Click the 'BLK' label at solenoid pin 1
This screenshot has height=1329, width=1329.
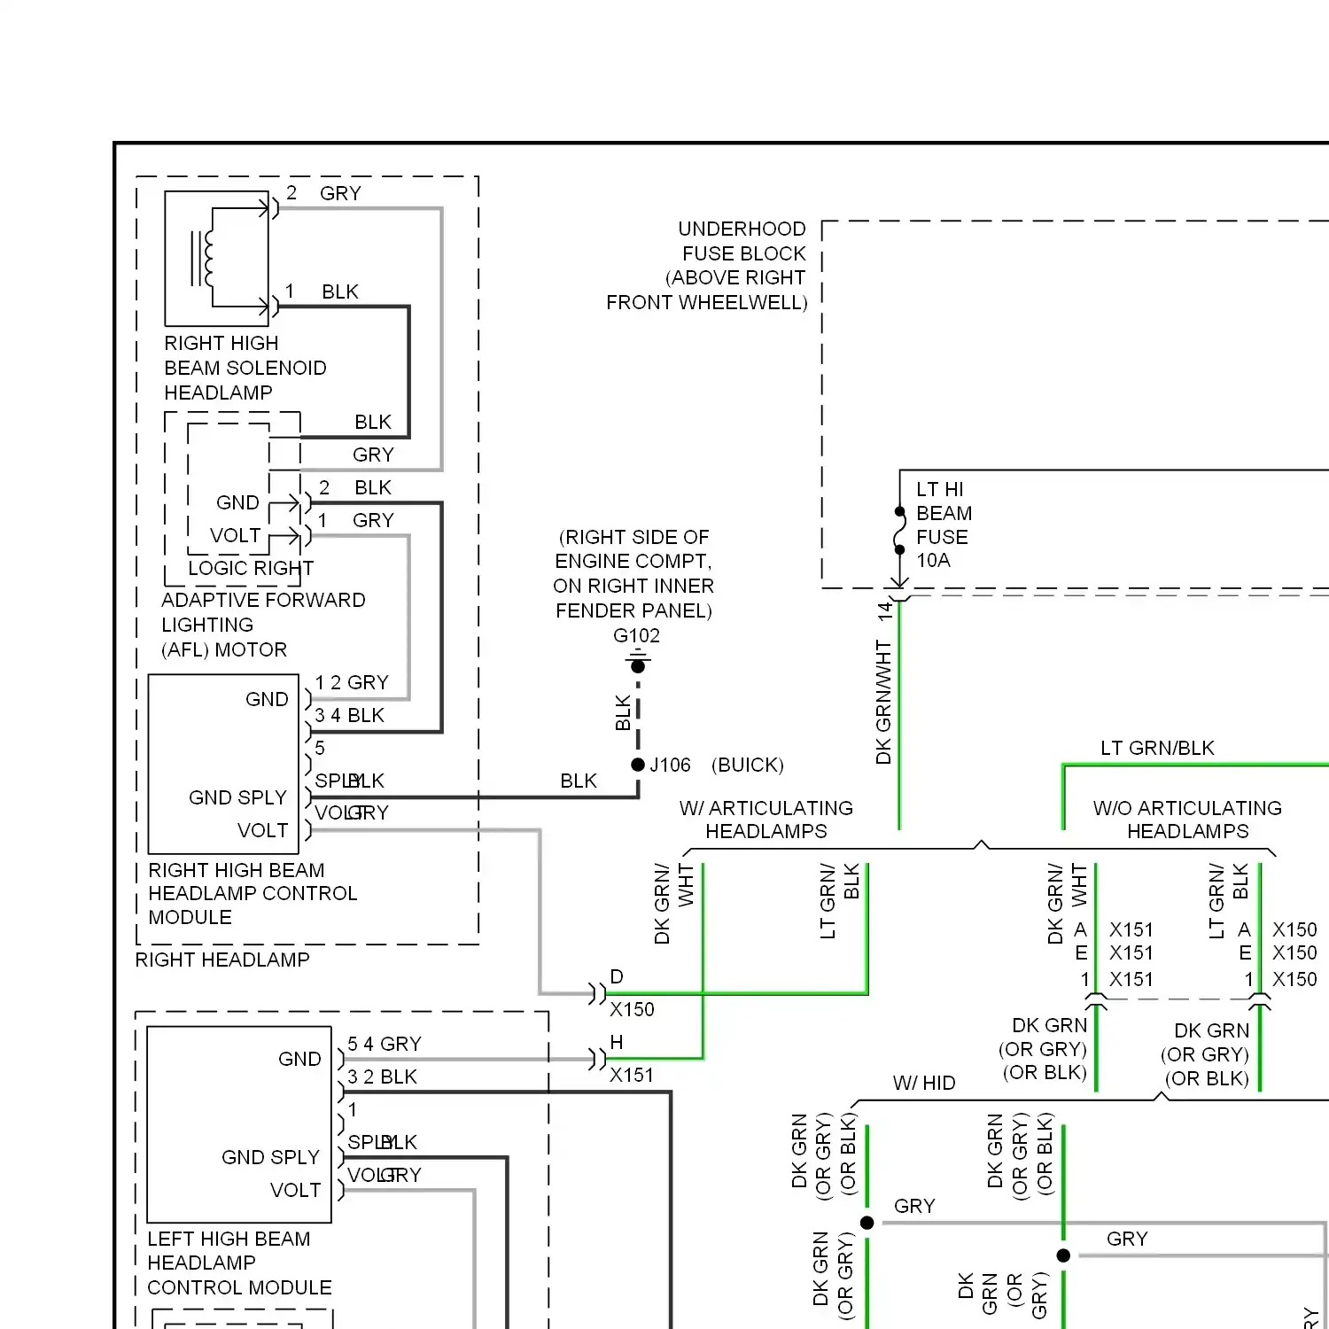[340, 291]
